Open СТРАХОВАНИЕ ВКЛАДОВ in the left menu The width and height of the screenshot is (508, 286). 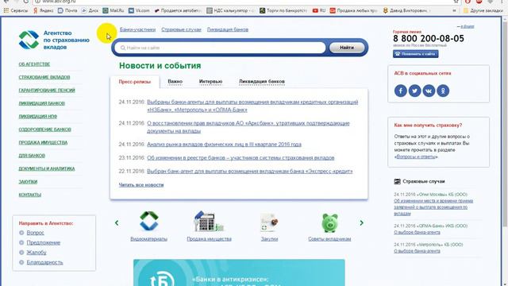click(44, 77)
